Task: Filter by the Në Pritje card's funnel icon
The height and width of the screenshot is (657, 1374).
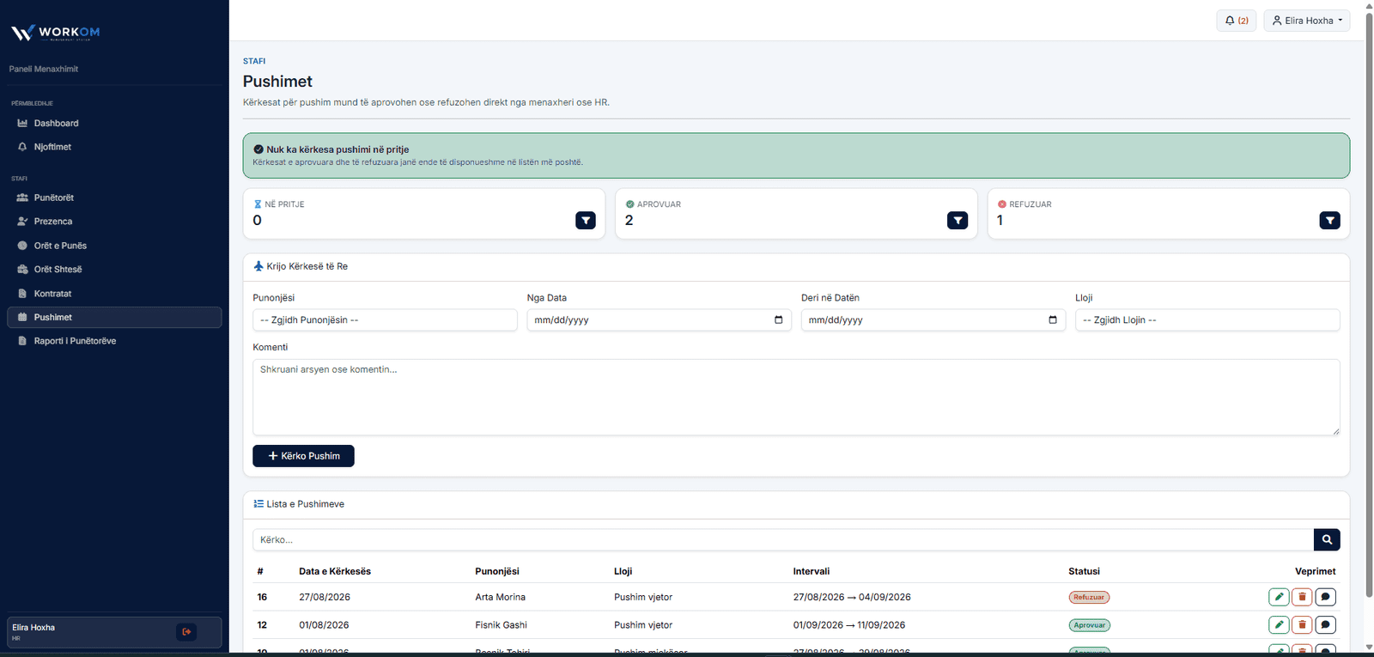Action: point(586,221)
